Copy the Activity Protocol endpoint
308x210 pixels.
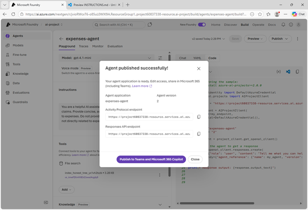(x=199, y=117)
